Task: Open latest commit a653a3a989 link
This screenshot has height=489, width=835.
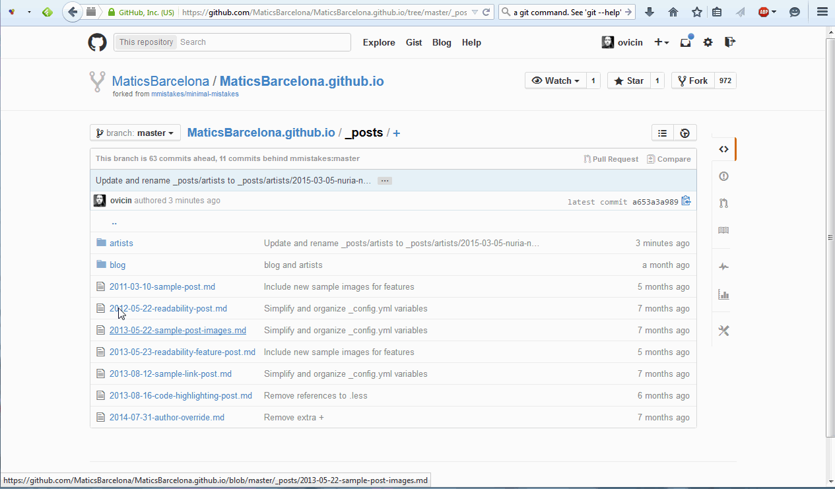Action: click(655, 202)
